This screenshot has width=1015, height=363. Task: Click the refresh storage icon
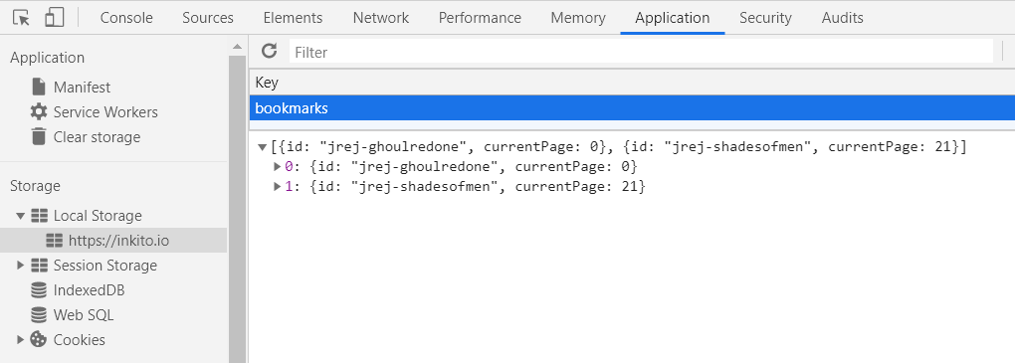point(269,51)
